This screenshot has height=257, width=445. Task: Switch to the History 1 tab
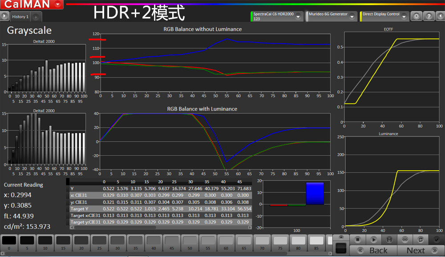20,17
